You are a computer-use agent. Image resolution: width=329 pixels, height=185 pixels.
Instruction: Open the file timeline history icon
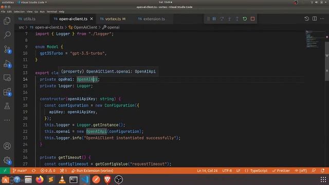point(307,18)
